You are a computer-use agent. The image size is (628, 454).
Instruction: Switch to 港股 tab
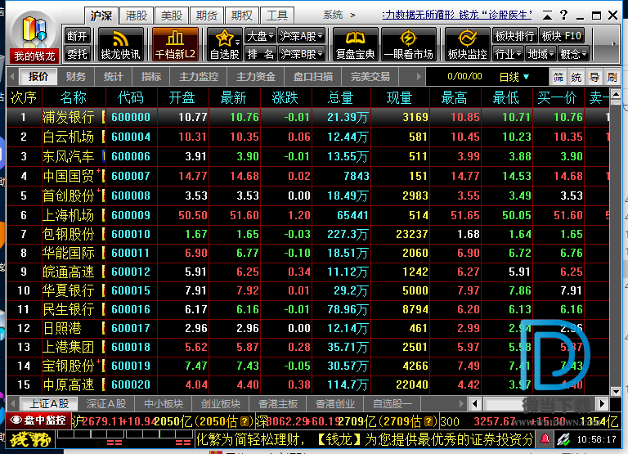click(x=137, y=16)
